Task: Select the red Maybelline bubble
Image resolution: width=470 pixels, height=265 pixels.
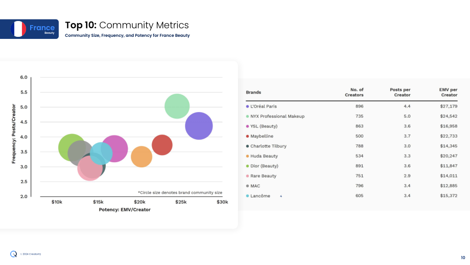Action: (x=162, y=145)
